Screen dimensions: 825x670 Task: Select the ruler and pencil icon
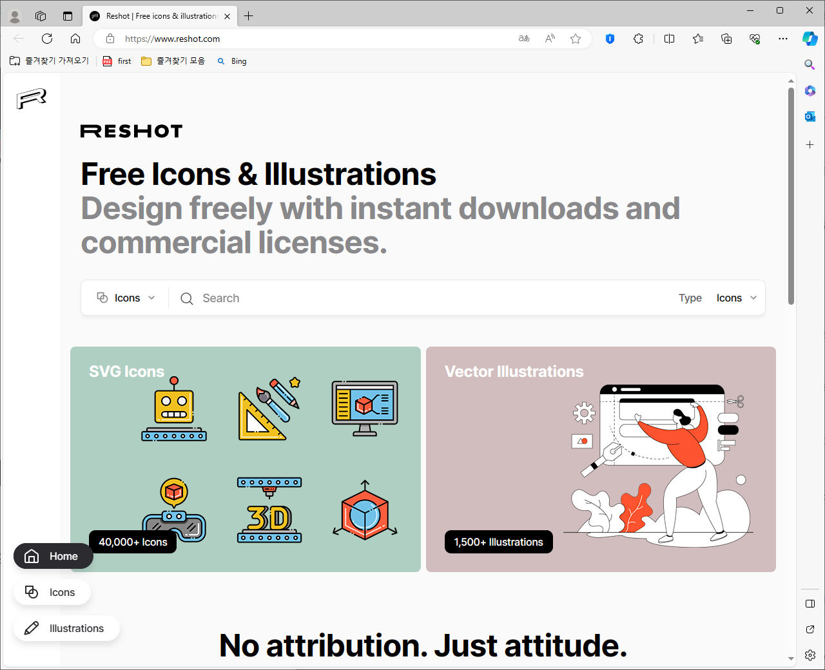point(269,409)
